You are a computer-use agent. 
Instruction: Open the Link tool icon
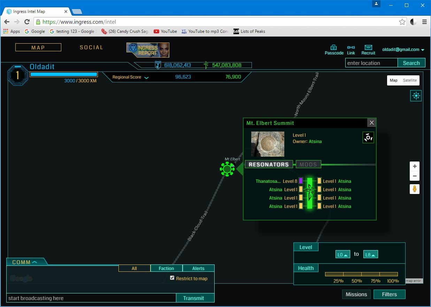point(351,47)
